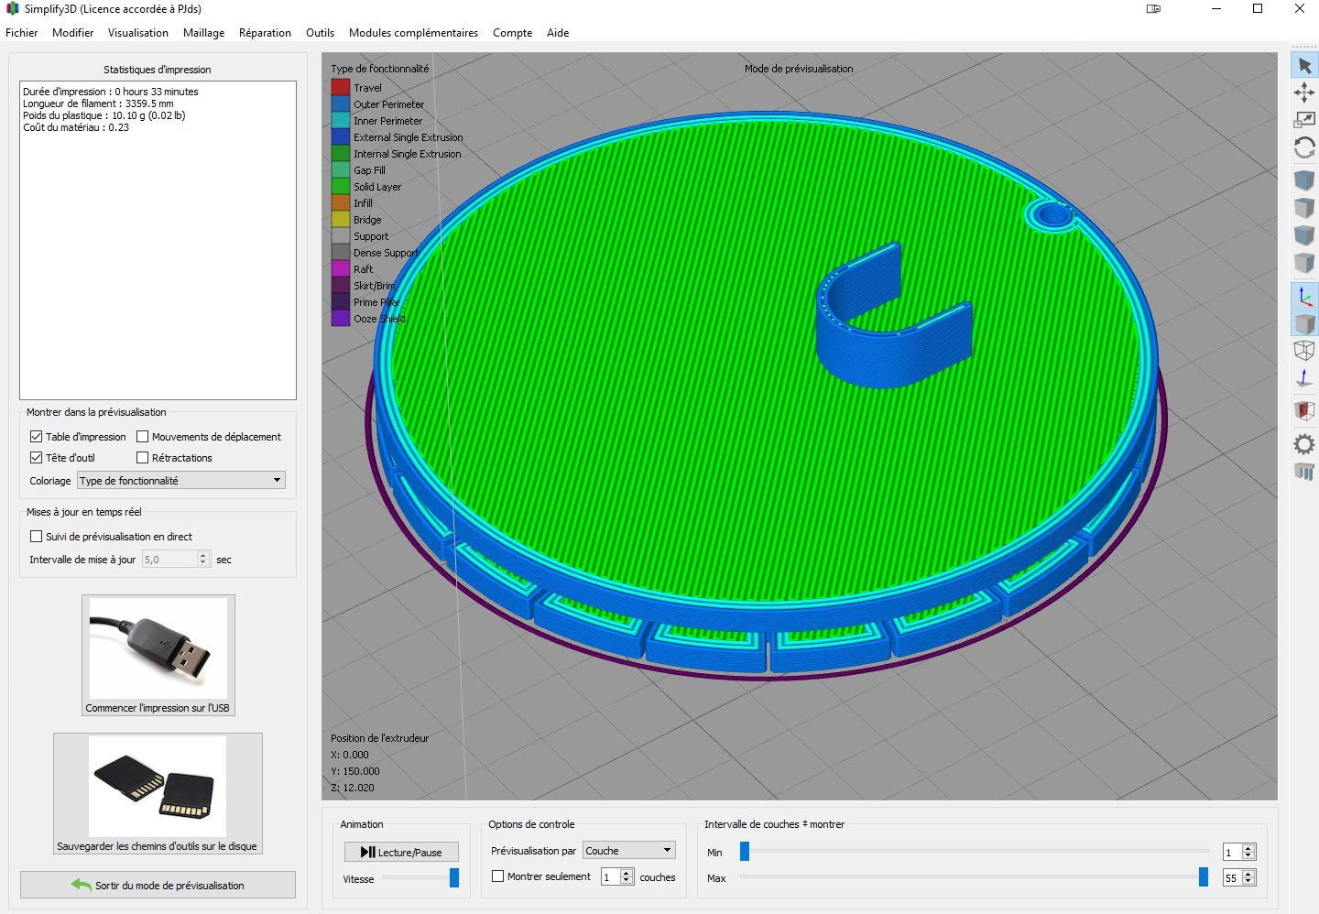Increase the Max layer value stepper
The height and width of the screenshot is (914, 1319).
(1249, 874)
